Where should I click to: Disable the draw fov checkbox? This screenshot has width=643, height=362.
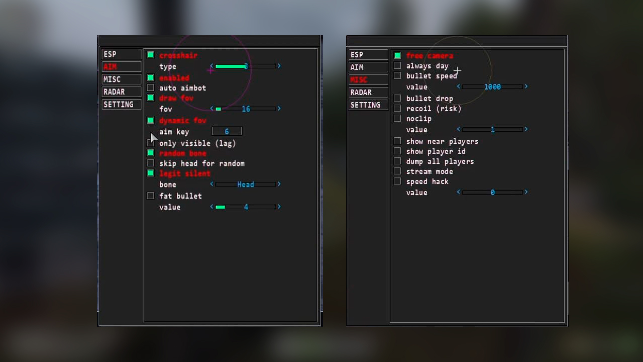(x=150, y=98)
